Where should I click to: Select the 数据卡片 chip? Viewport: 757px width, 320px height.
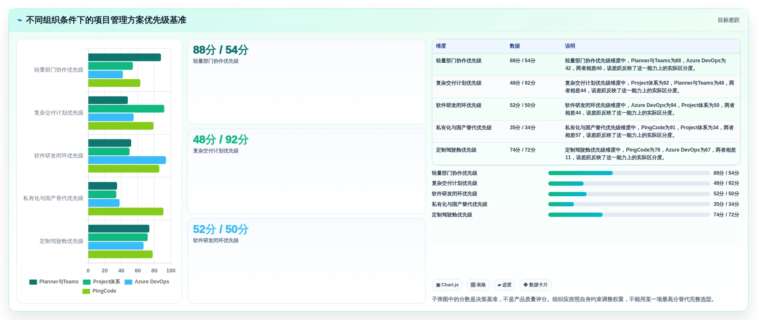[536, 285]
